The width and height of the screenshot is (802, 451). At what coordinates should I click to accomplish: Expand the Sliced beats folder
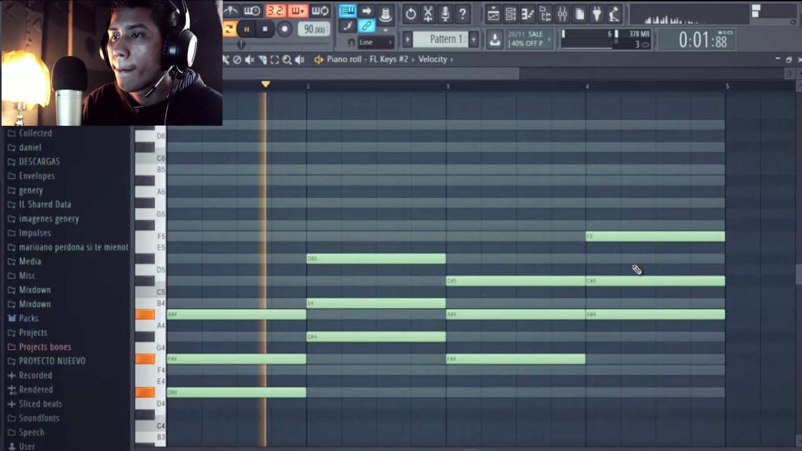(40, 404)
